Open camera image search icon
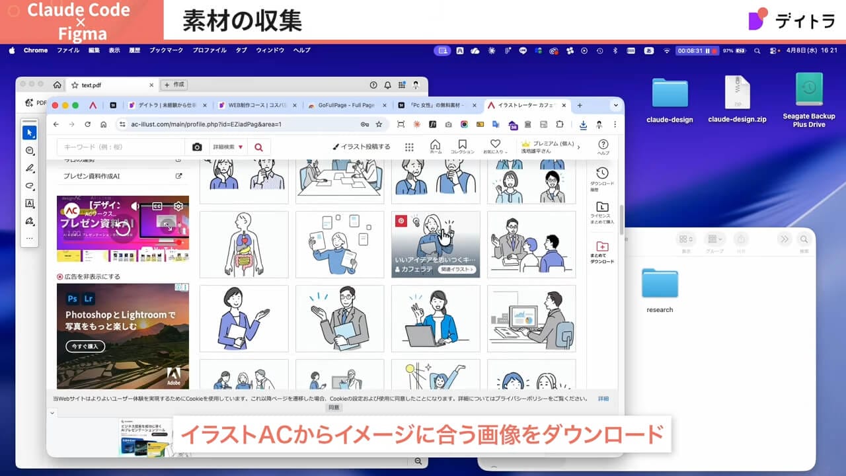The height and width of the screenshot is (476, 846). [197, 147]
